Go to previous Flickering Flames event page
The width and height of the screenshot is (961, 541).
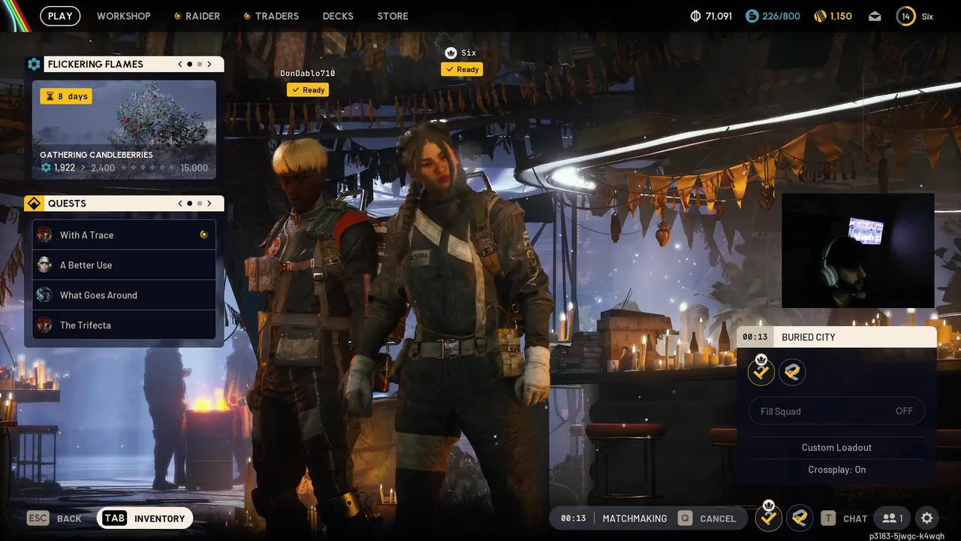click(180, 64)
